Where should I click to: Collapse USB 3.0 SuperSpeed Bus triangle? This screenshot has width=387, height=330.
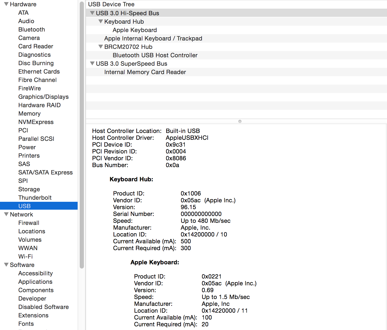(x=92, y=63)
